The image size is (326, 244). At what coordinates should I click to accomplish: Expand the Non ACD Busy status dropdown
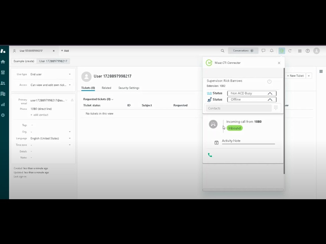point(252,93)
